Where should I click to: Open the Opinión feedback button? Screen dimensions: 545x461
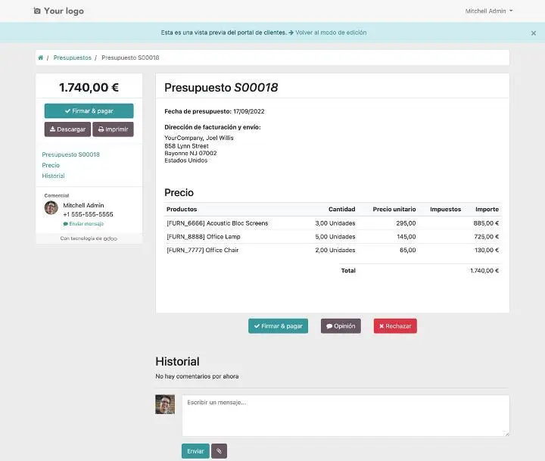pos(341,326)
